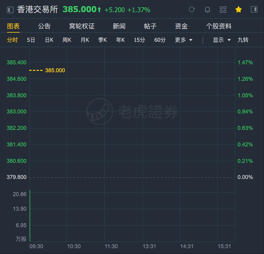Image resolution: width=264 pixels, height=254 pixels.
Task: Click the 380.600 price axis label
Action: pos(16,161)
